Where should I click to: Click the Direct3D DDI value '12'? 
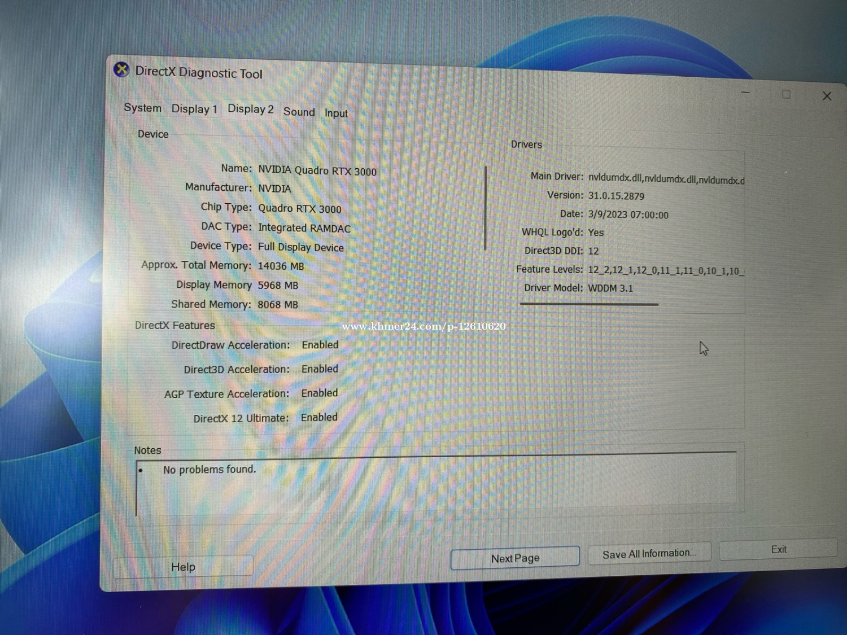pyautogui.click(x=593, y=251)
